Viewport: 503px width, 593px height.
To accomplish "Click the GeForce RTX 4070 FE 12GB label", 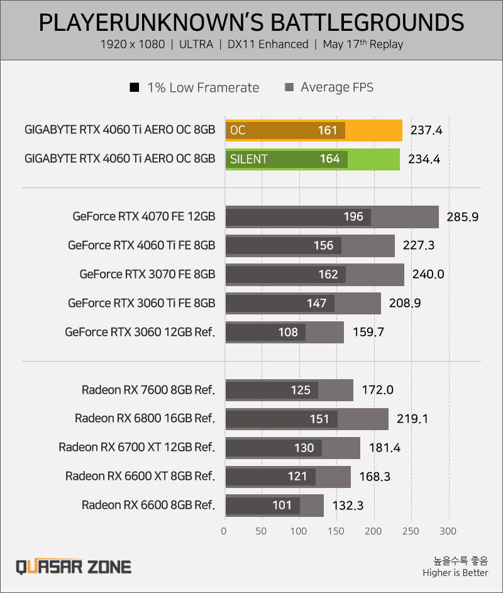I will tap(144, 216).
